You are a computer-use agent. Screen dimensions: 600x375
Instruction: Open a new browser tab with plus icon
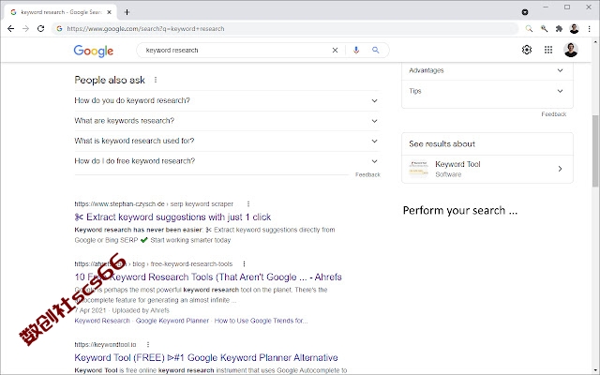127,12
